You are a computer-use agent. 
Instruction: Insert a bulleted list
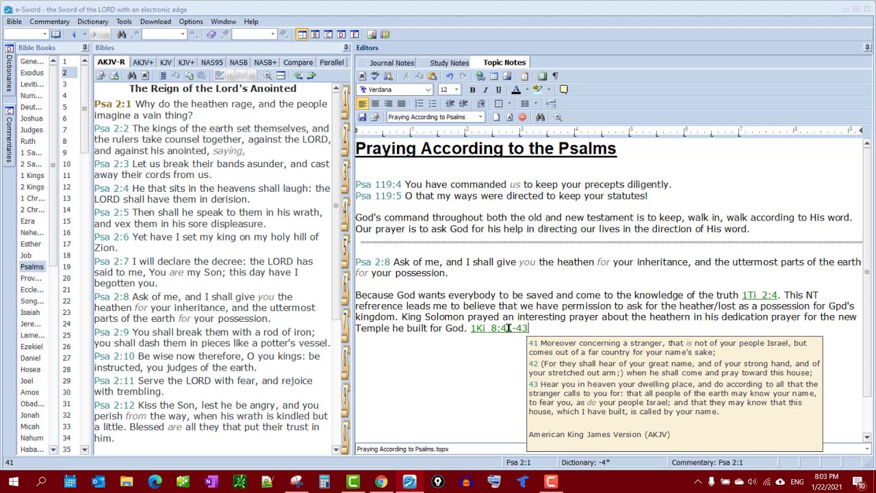click(432, 103)
